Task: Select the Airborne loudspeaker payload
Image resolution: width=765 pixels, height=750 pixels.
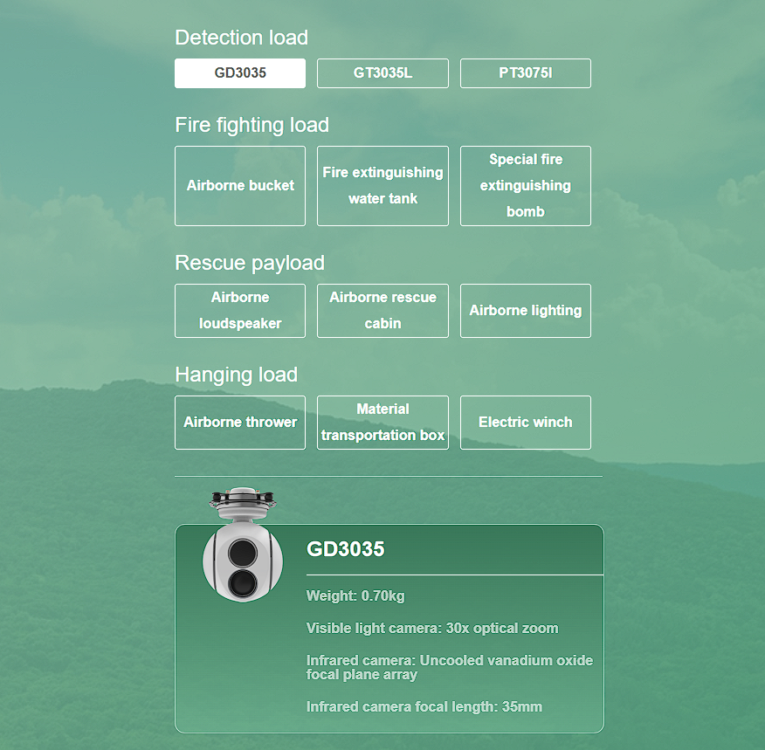Action: 240,311
